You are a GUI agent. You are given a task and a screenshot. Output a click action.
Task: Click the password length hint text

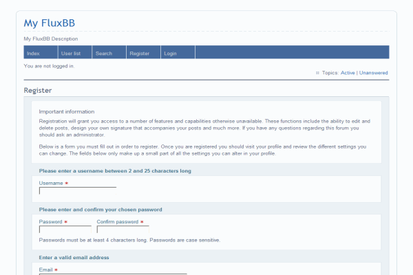[129, 240]
